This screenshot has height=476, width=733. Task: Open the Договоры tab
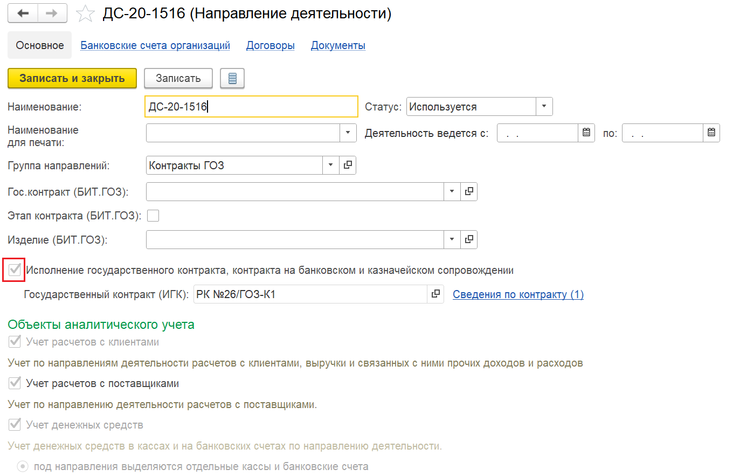click(271, 45)
